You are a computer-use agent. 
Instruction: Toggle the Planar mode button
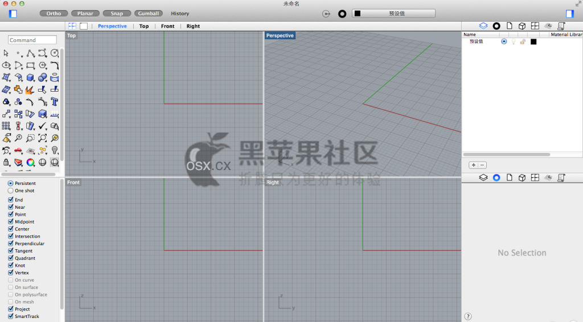85,14
